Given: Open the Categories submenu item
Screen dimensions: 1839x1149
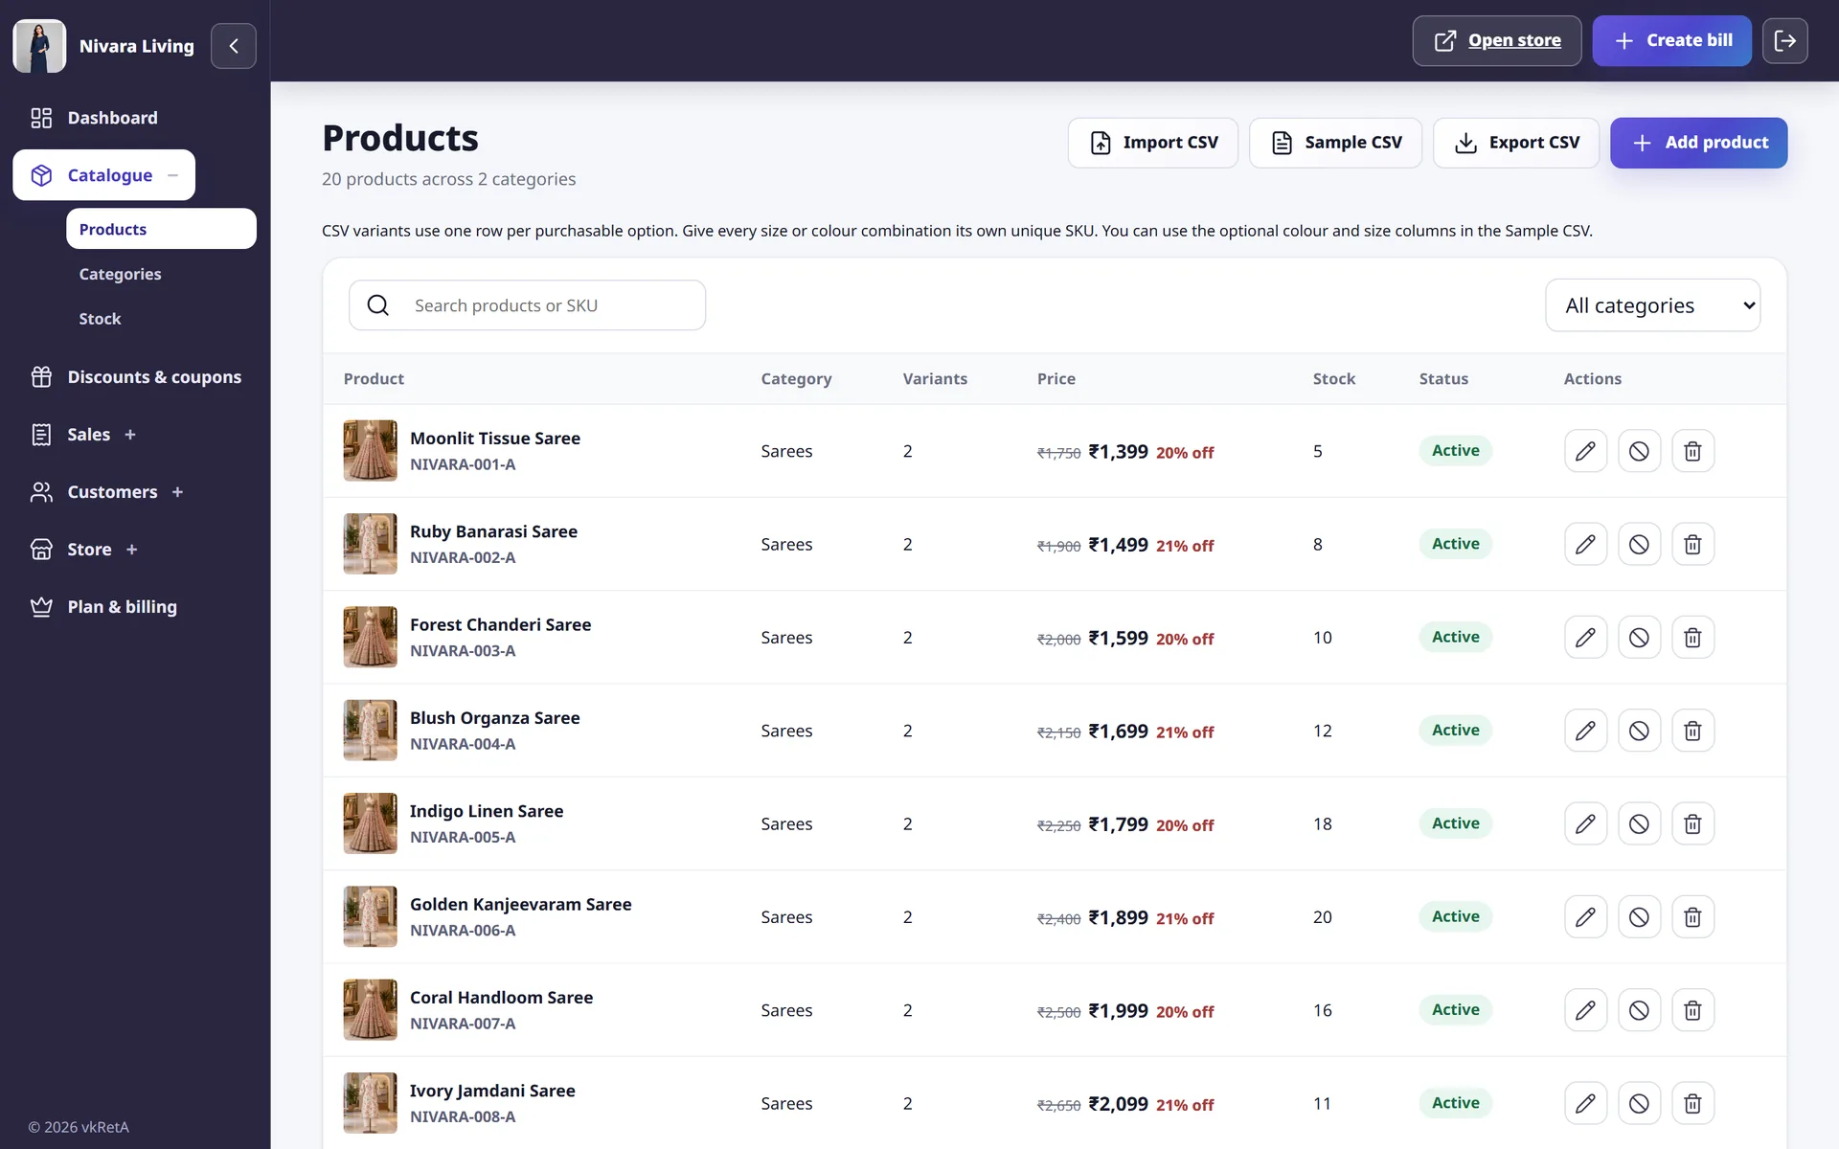Looking at the screenshot, I should [x=120, y=274].
